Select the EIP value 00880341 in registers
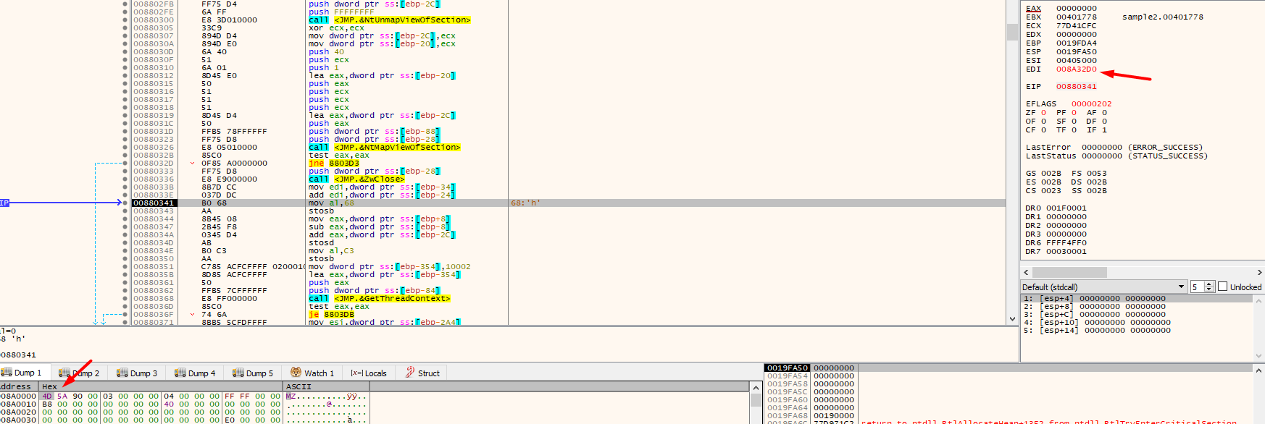Image resolution: width=1265 pixels, height=424 pixels. pyautogui.click(x=1076, y=86)
